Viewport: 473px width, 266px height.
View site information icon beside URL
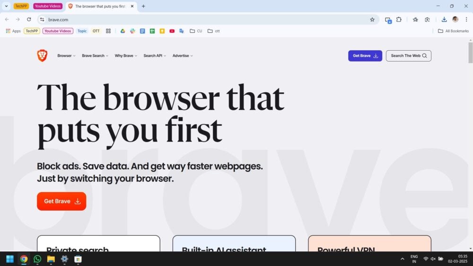point(42,19)
